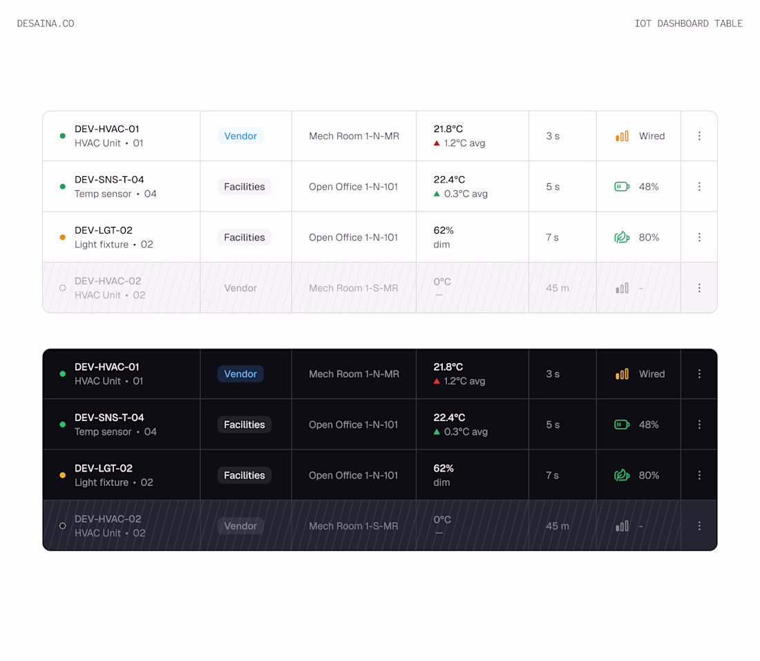Select DEV-HVAC-02 device name in light table
This screenshot has width=760, height=661.
(108, 281)
